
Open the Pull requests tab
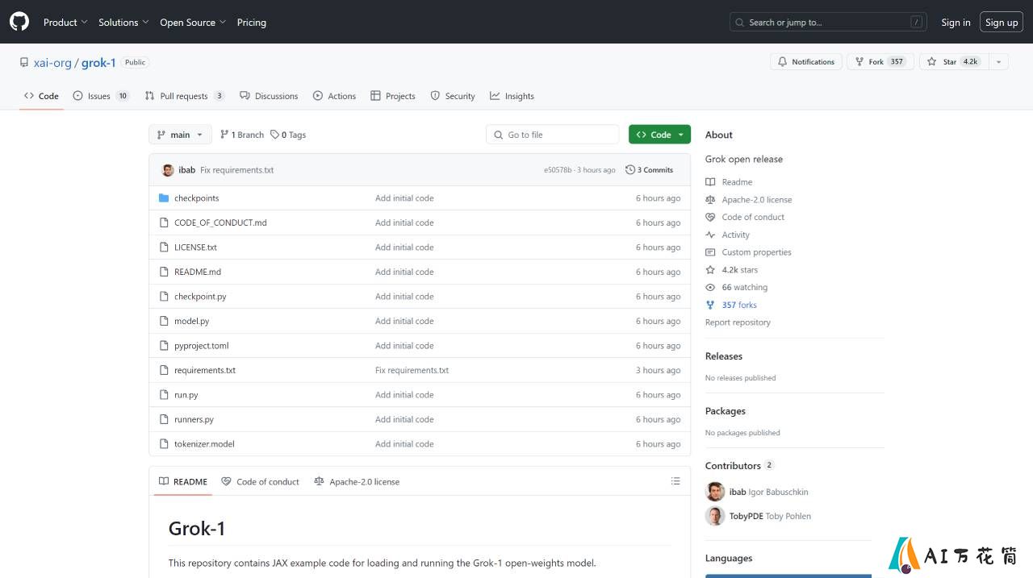[x=184, y=96]
